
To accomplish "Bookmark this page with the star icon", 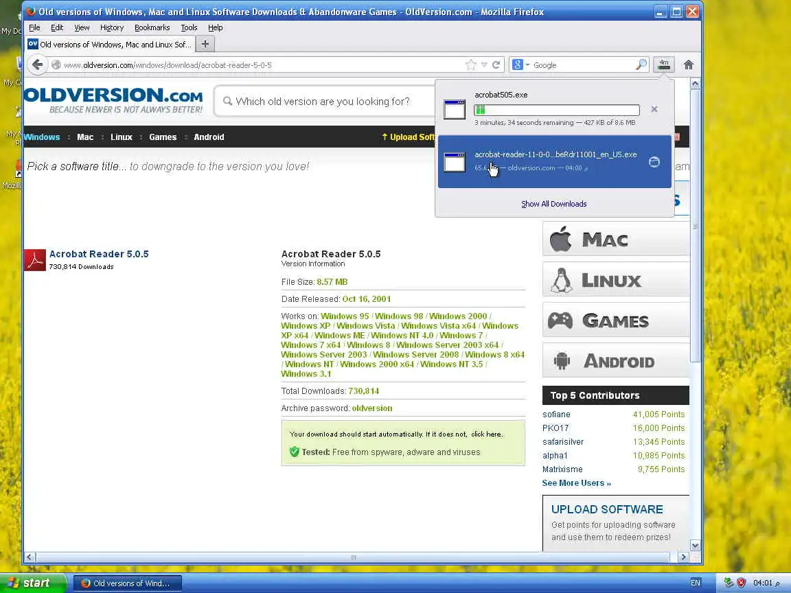I will pyautogui.click(x=470, y=65).
